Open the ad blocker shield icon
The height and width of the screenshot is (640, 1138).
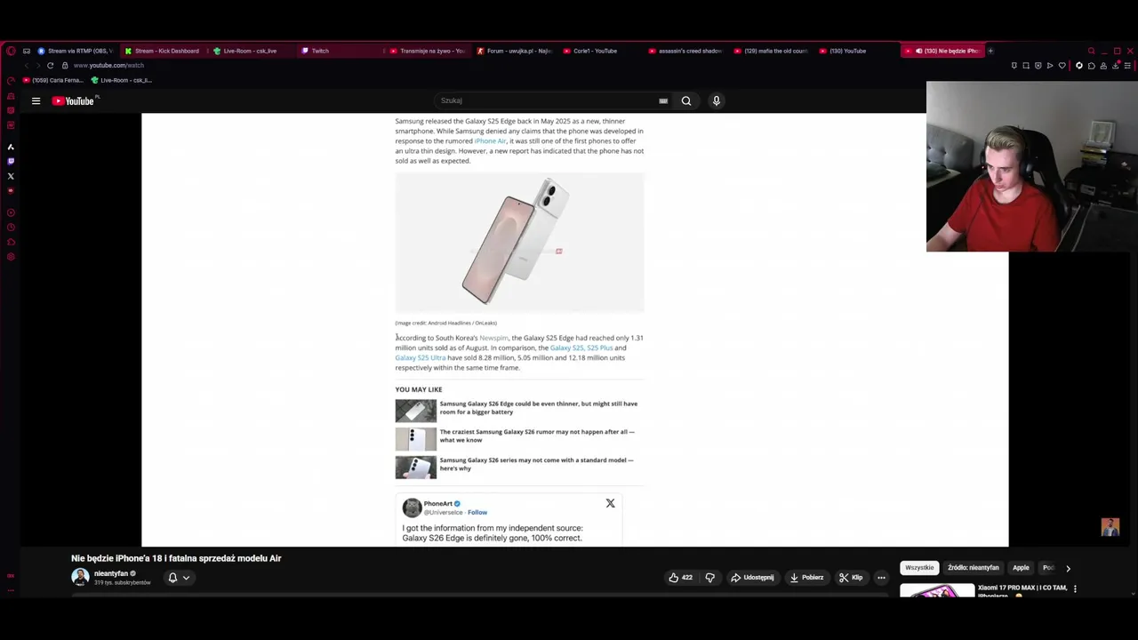pyautogui.click(x=1038, y=66)
